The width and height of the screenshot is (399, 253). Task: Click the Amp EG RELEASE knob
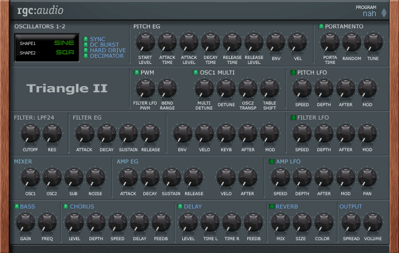[x=193, y=177]
